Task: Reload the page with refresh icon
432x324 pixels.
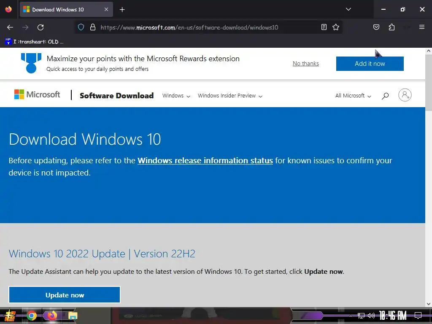Action: click(40, 27)
